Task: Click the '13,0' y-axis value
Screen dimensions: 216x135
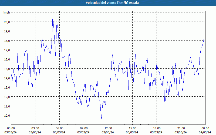Action: click(7, 87)
